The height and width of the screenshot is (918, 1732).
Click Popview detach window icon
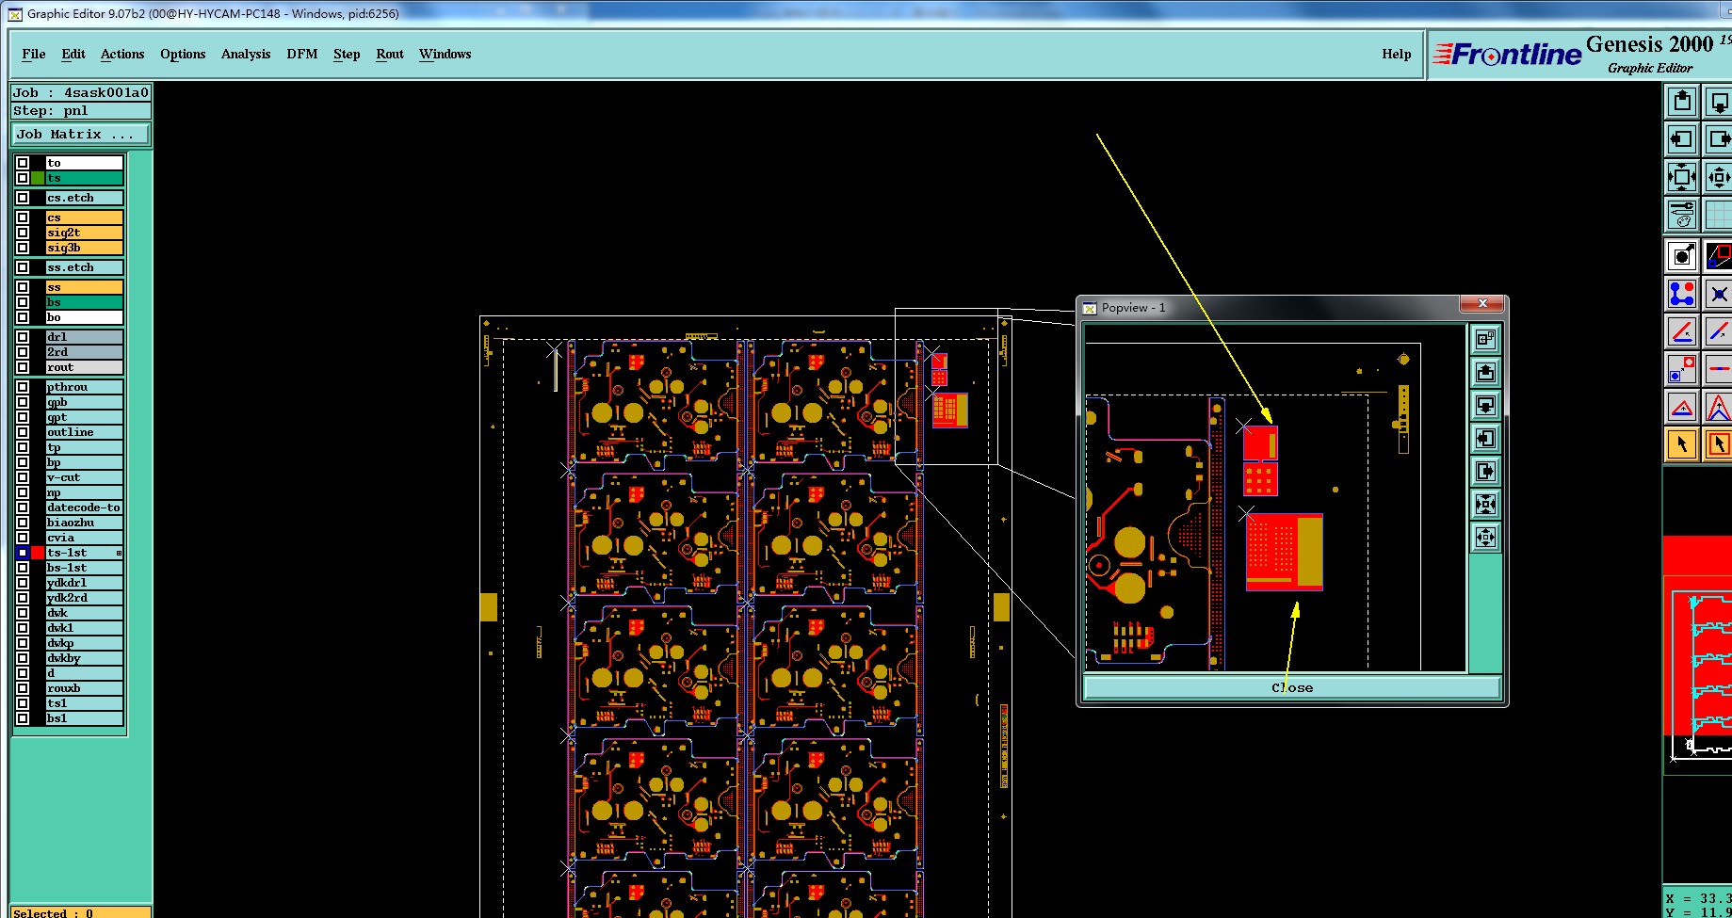tap(1485, 339)
